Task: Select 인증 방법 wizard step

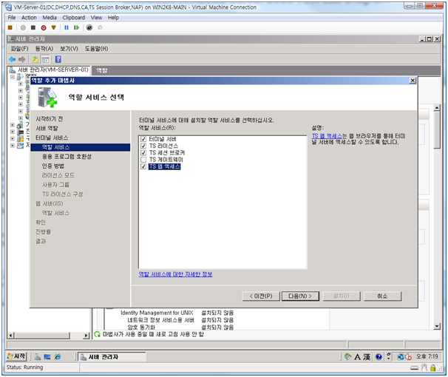Action: pos(53,166)
